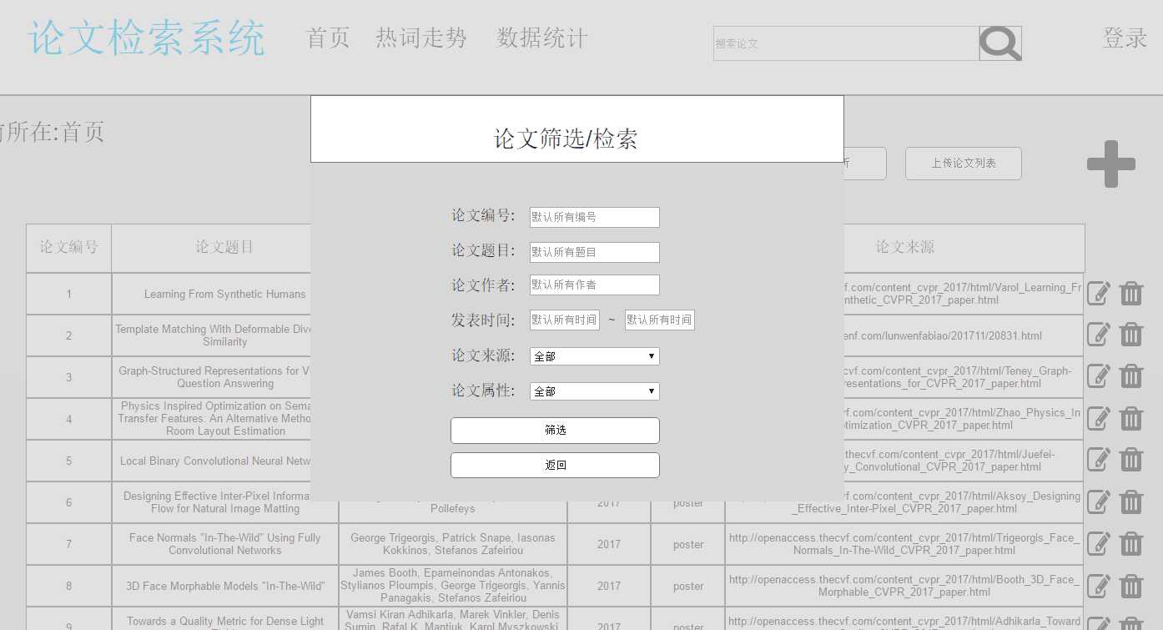The width and height of the screenshot is (1163, 630).
Task: Go to 首页 in the navigation bar
Action: 329,38
